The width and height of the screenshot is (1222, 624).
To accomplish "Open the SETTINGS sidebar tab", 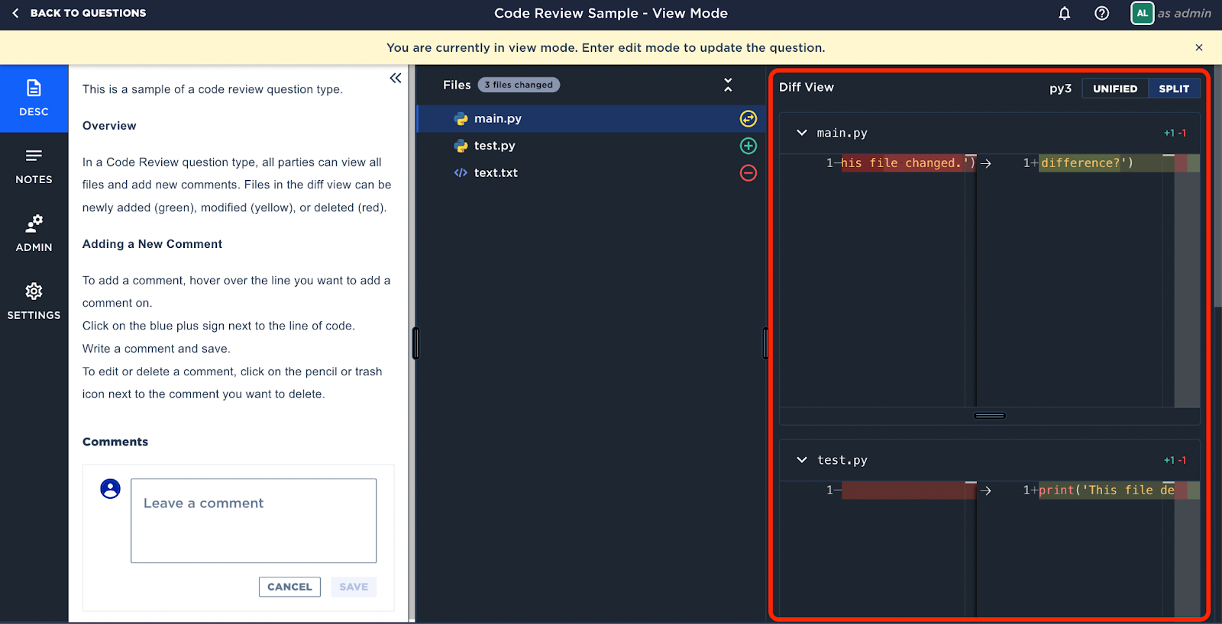I will [34, 302].
